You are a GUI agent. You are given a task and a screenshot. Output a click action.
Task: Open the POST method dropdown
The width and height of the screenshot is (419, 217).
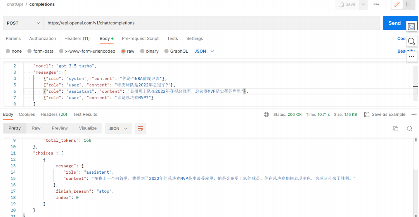point(23,23)
